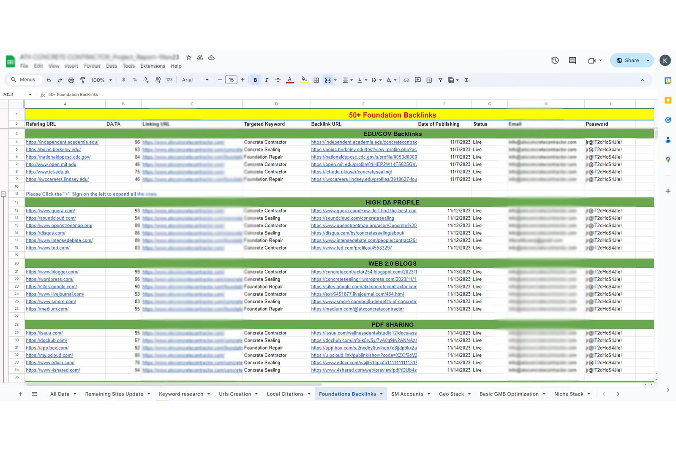Open Foundations Backlinks tab menu arrow
Image resolution: width=676 pixels, height=450 pixels.
(x=381, y=394)
